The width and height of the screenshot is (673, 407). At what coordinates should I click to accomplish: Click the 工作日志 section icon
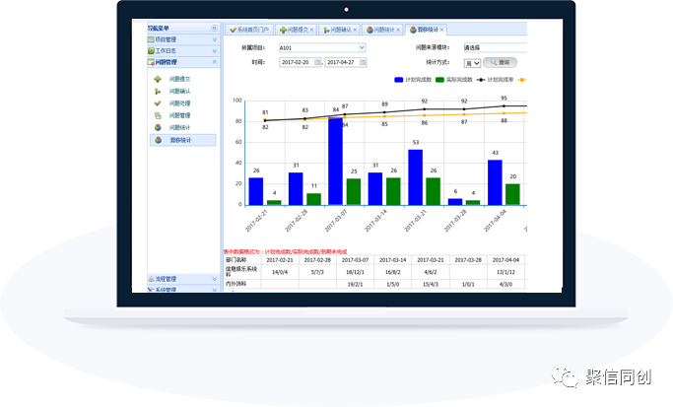pos(151,50)
